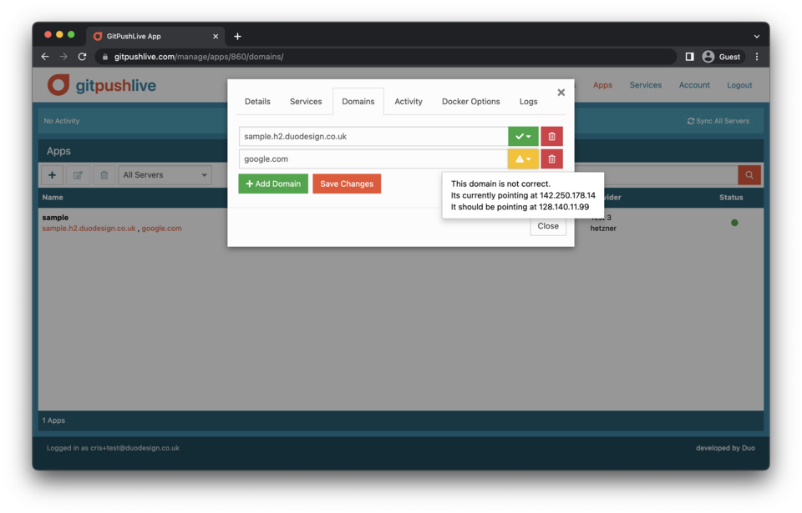802x513 pixels.
Task: Click Logout link
Action: 739,85
